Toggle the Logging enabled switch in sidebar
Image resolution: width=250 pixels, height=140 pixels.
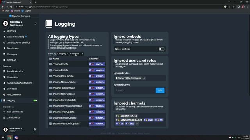click(35, 100)
